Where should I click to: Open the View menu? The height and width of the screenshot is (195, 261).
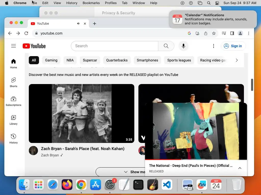tap(57, 3)
